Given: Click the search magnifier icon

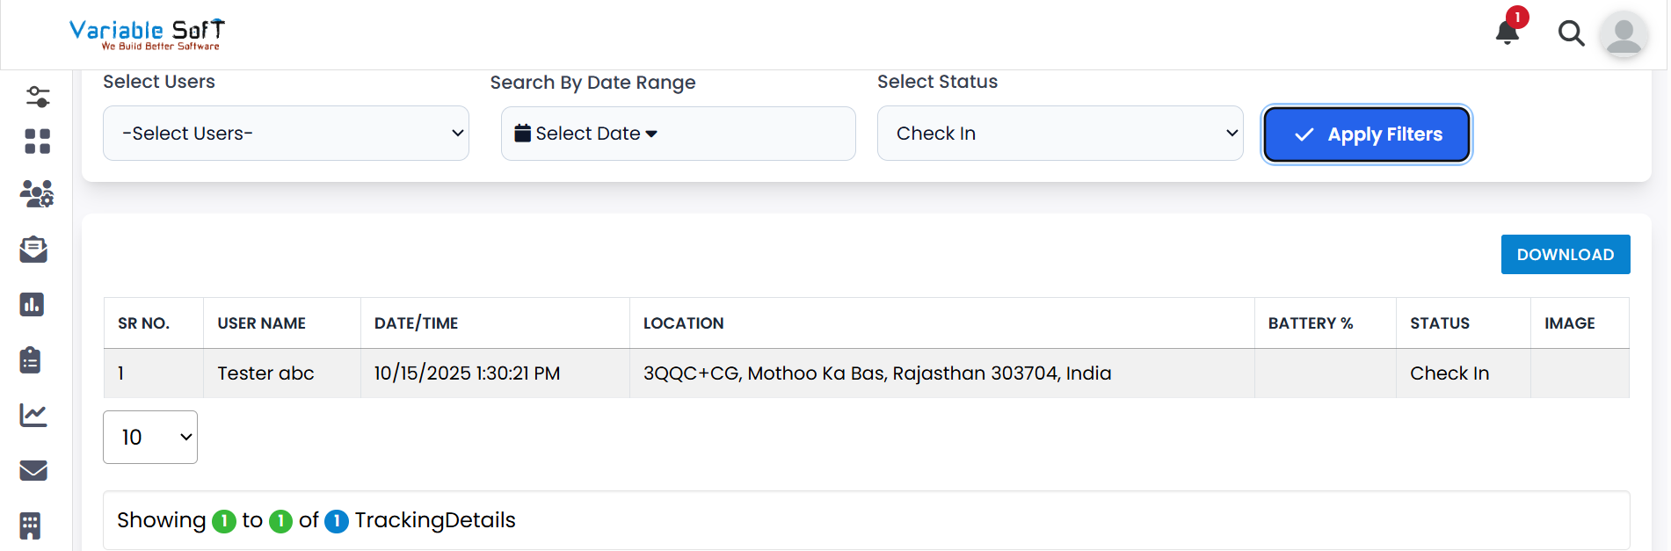Looking at the screenshot, I should 1571,33.
